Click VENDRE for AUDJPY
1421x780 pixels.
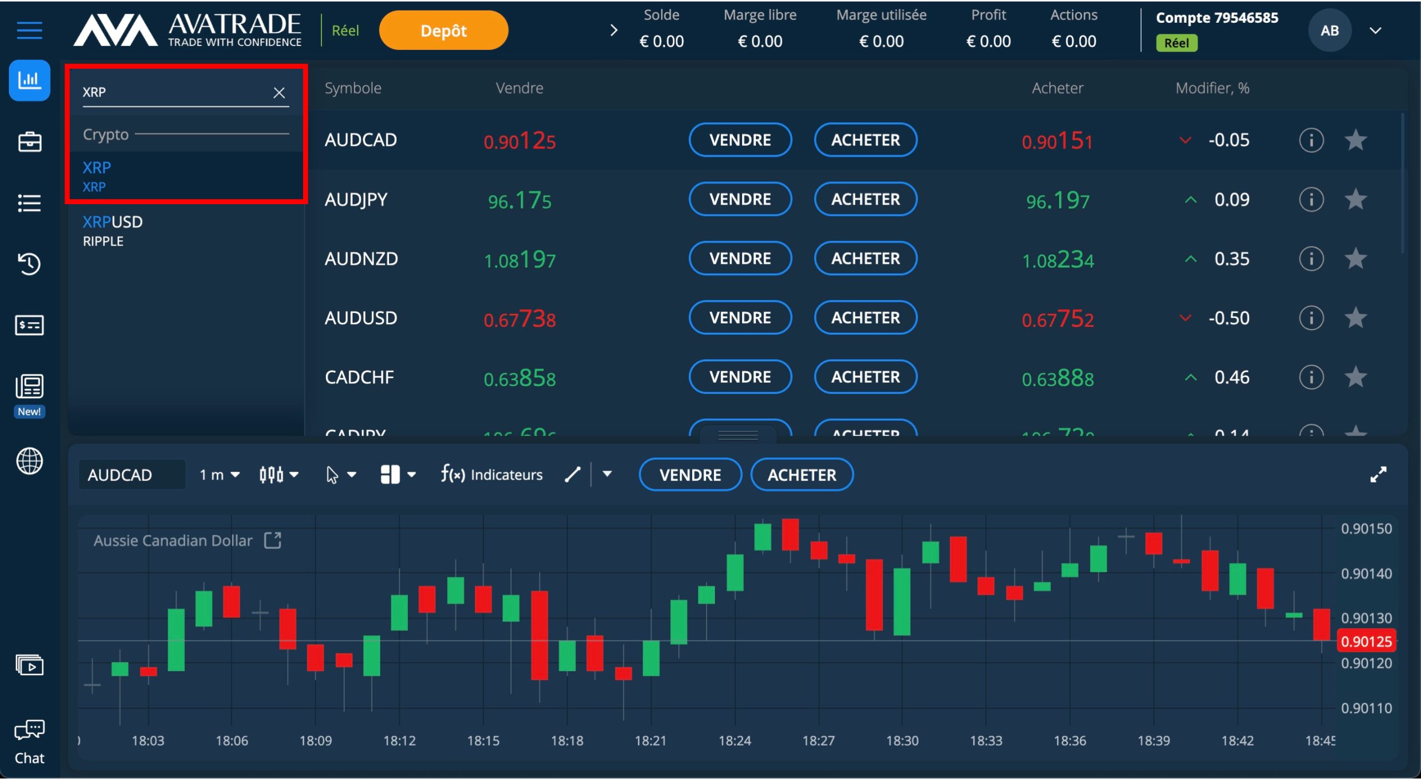click(x=740, y=199)
